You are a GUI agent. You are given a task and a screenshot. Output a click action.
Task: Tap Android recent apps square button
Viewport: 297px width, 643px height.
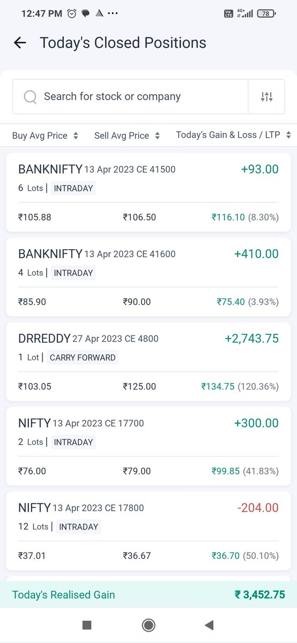click(87, 625)
